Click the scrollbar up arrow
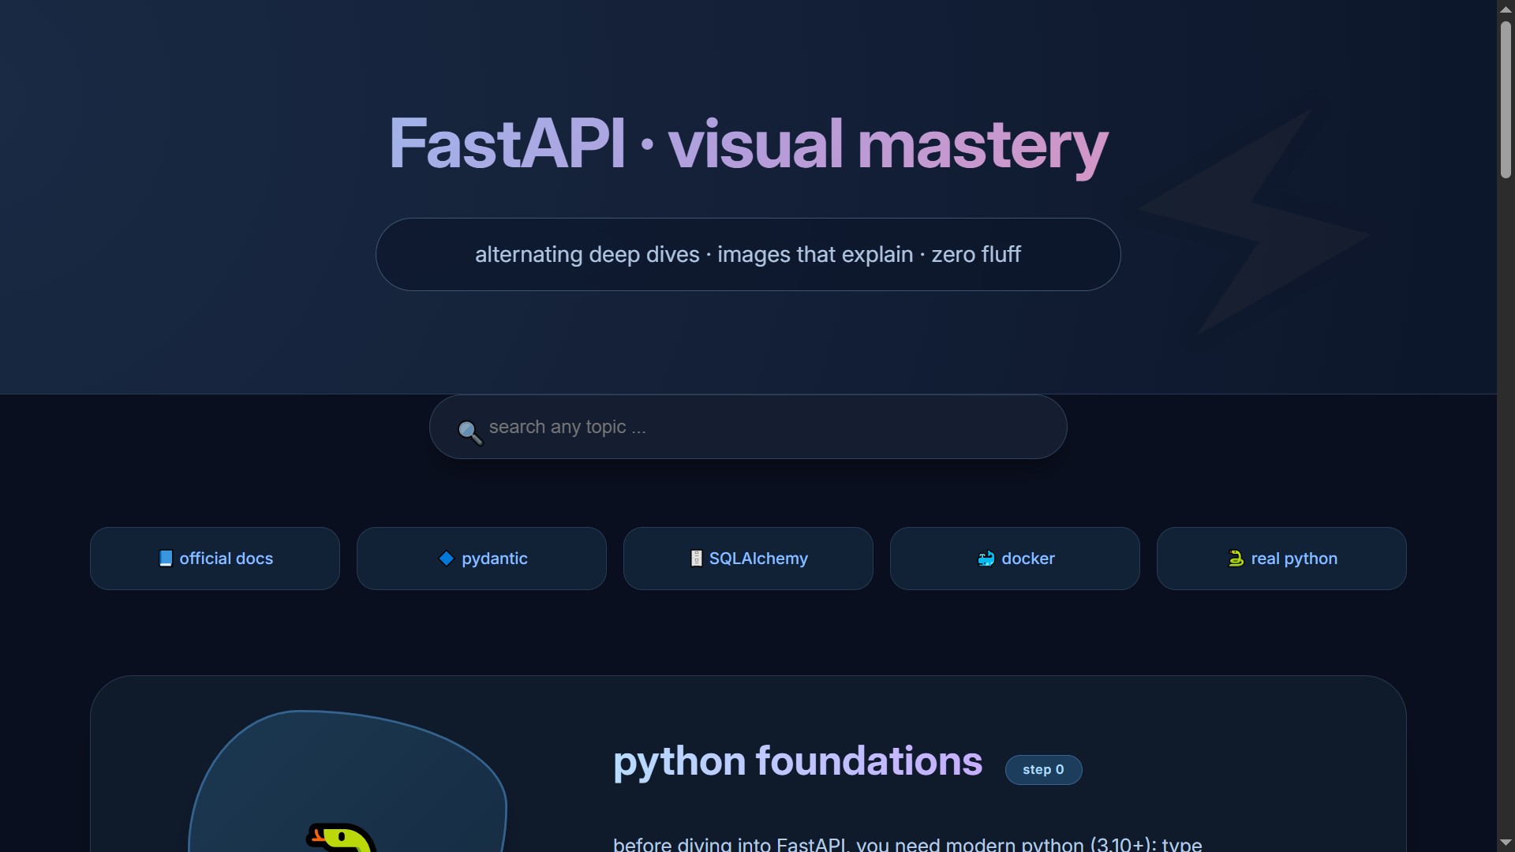 1506,9
